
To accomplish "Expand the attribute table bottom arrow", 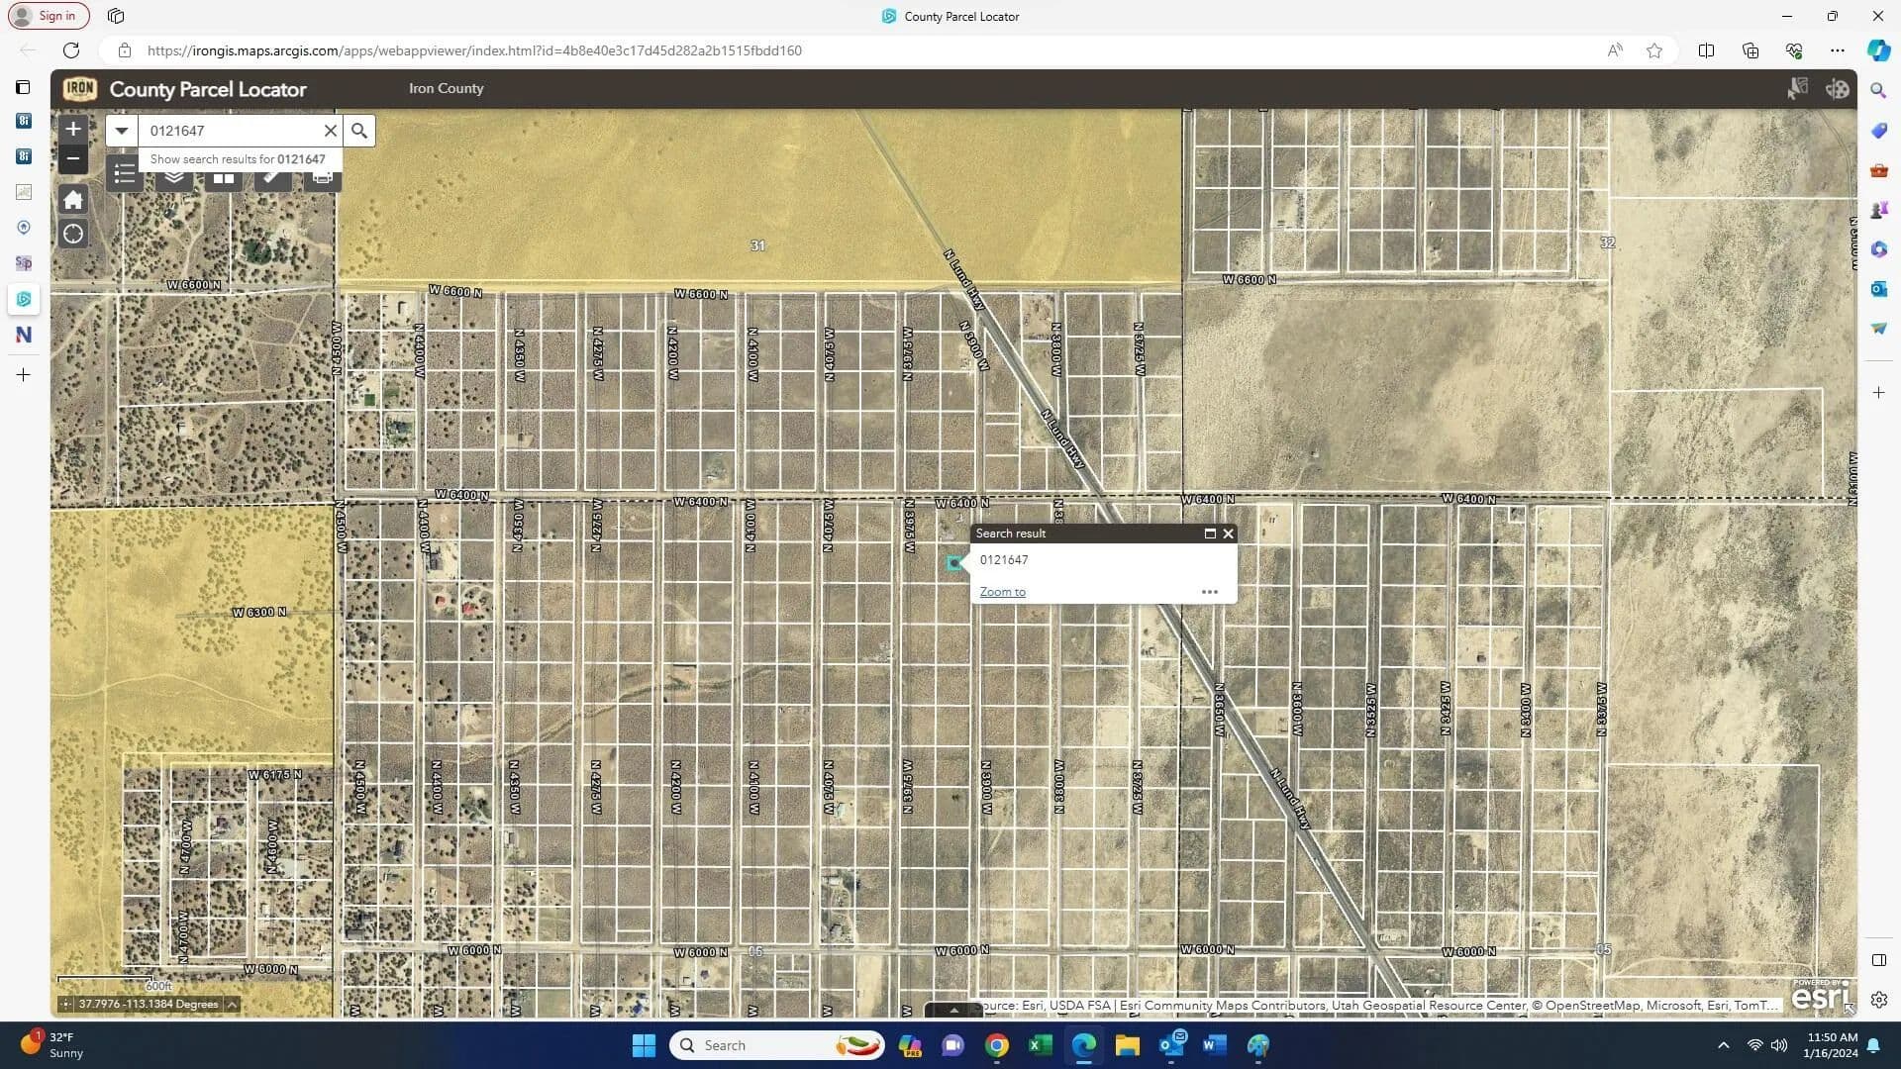I will click(x=953, y=1011).
